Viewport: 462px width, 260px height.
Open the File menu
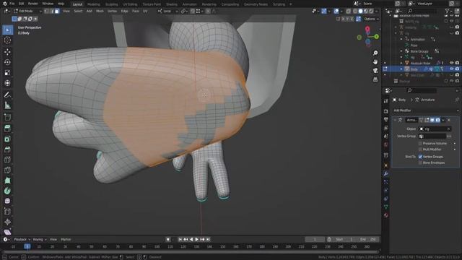[12, 4]
